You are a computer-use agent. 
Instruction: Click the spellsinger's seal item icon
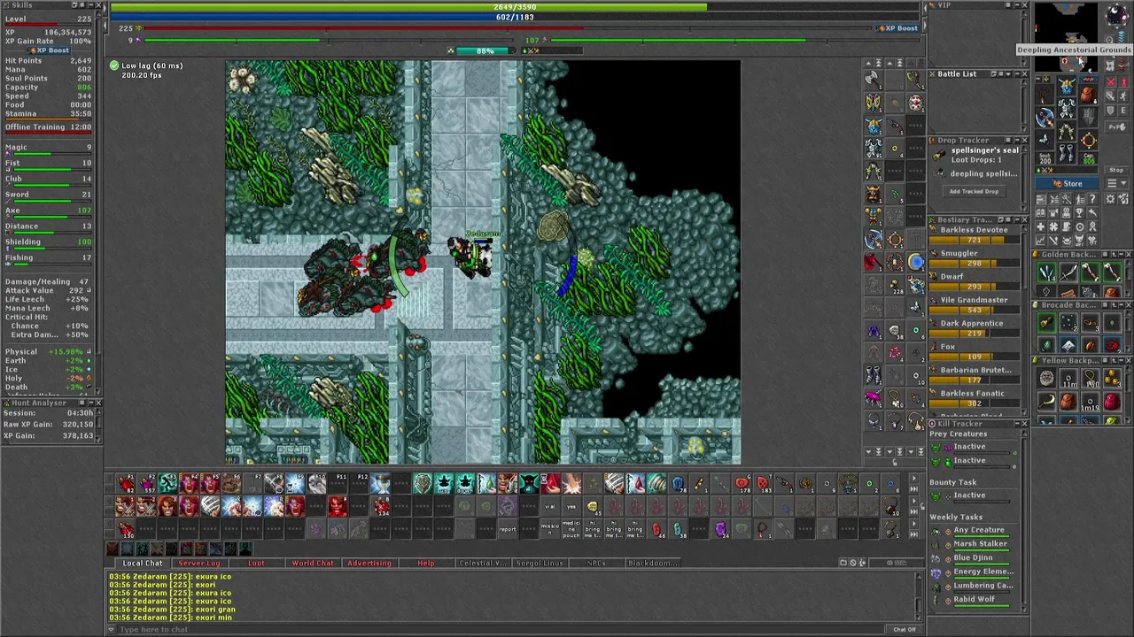(x=940, y=154)
